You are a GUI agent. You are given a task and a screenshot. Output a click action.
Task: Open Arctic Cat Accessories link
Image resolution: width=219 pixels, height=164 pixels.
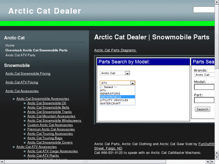(x=22, y=91)
